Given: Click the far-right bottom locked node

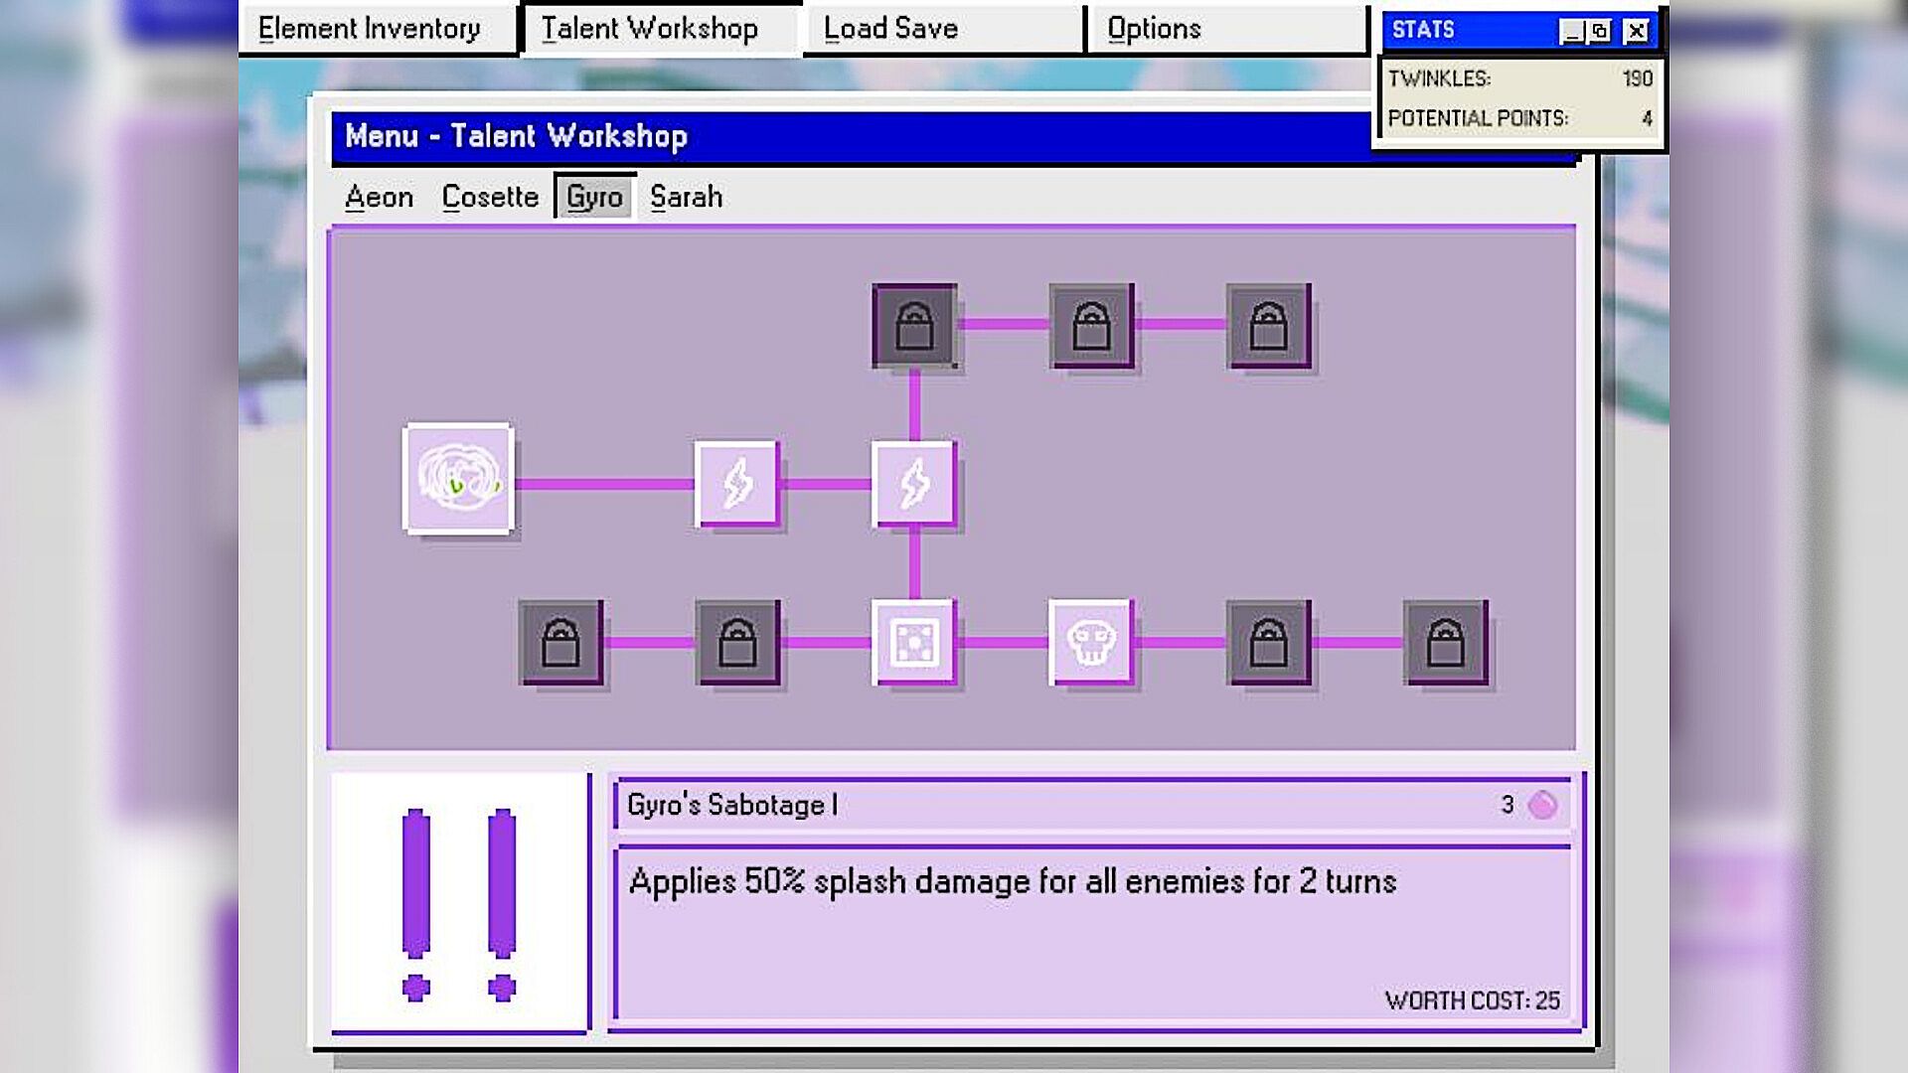Looking at the screenshot, I should (1445, 643).
